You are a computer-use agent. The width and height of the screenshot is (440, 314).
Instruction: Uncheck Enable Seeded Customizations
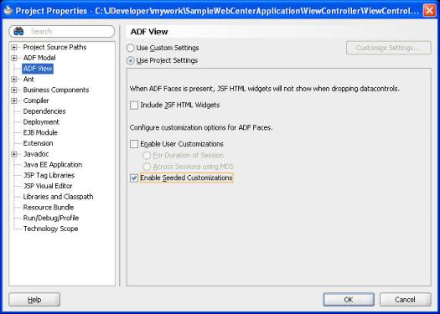point(134,178)
